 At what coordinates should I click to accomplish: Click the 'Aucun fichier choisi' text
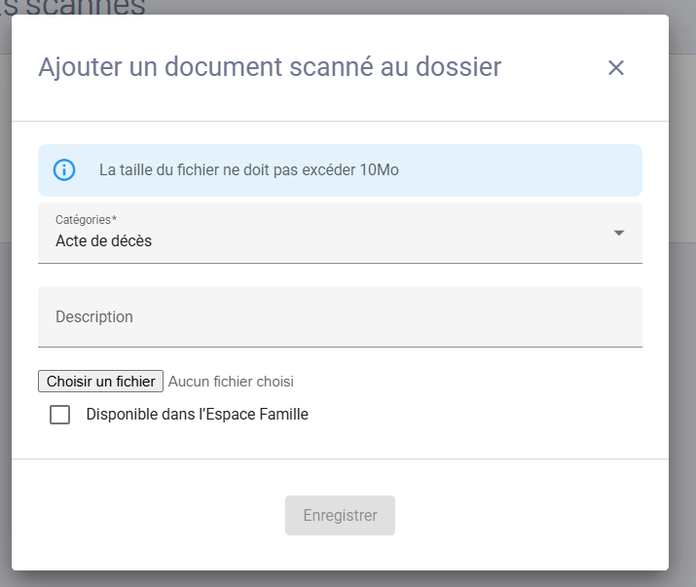point(231,382)
